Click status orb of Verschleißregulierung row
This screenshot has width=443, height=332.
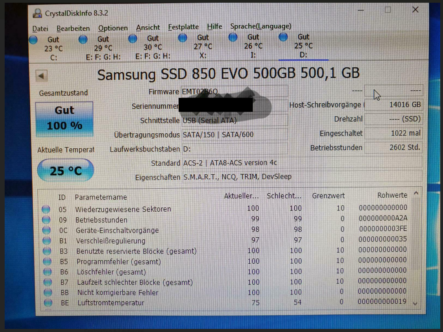click(47, 241)
